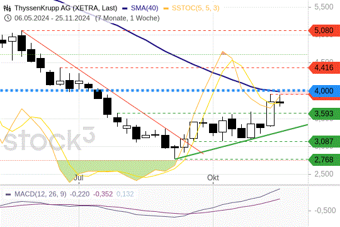Click the clock date range icon
The image size is (340, 227).
coord(8,18)
